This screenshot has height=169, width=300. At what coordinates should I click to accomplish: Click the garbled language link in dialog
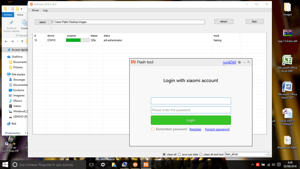pyautogui.click(x=229, y=62)
